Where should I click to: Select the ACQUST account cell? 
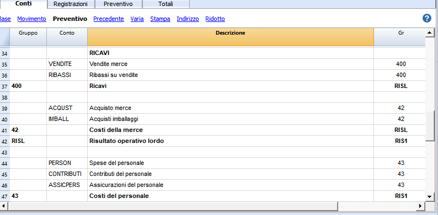pos(67,108)
